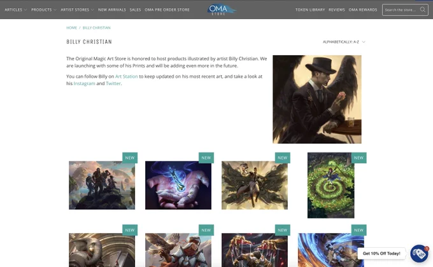Open Billy's Twitter link
The width and height of the screenshot is (433, 267).
click(x=113, y=83)
